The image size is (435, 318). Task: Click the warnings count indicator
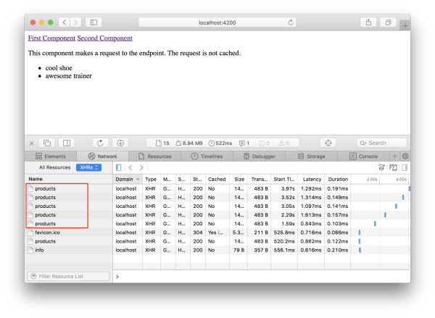284,143
